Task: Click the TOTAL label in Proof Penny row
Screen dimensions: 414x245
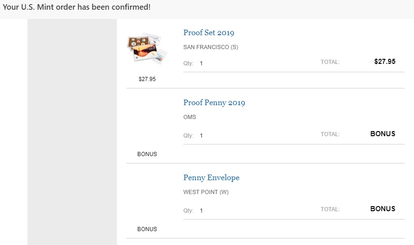Action: coord(330,134)
